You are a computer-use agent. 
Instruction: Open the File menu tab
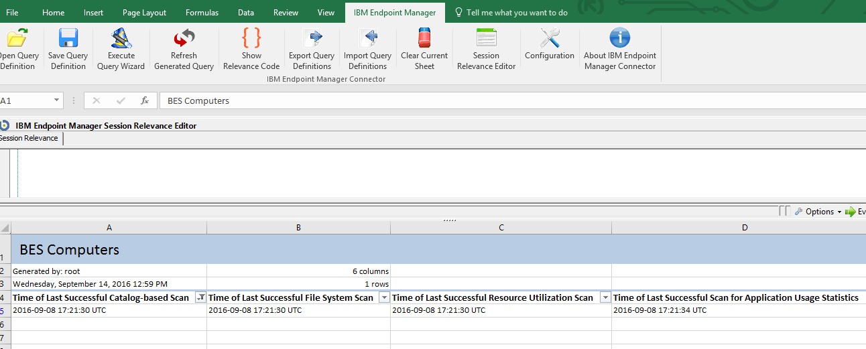(x=12, y=13)
